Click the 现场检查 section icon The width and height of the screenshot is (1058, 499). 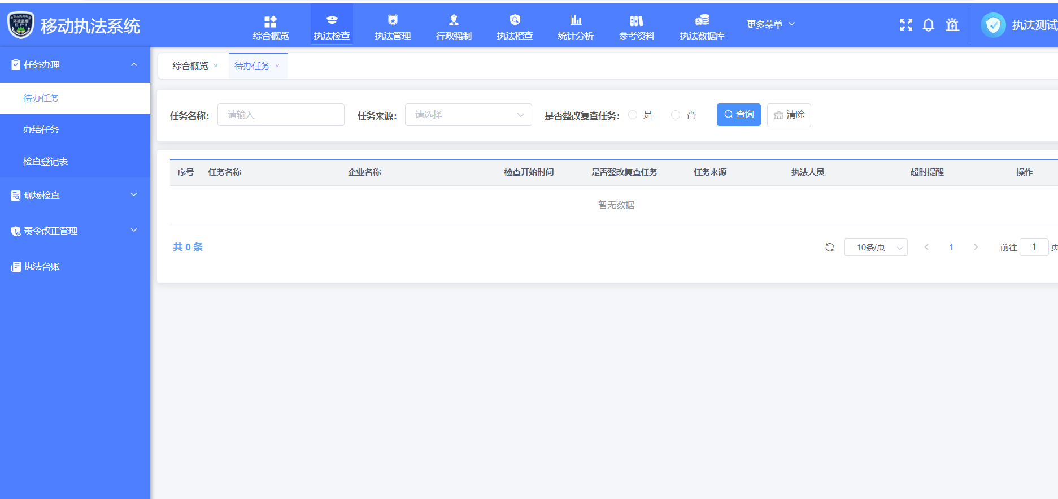tap(16, 196)
